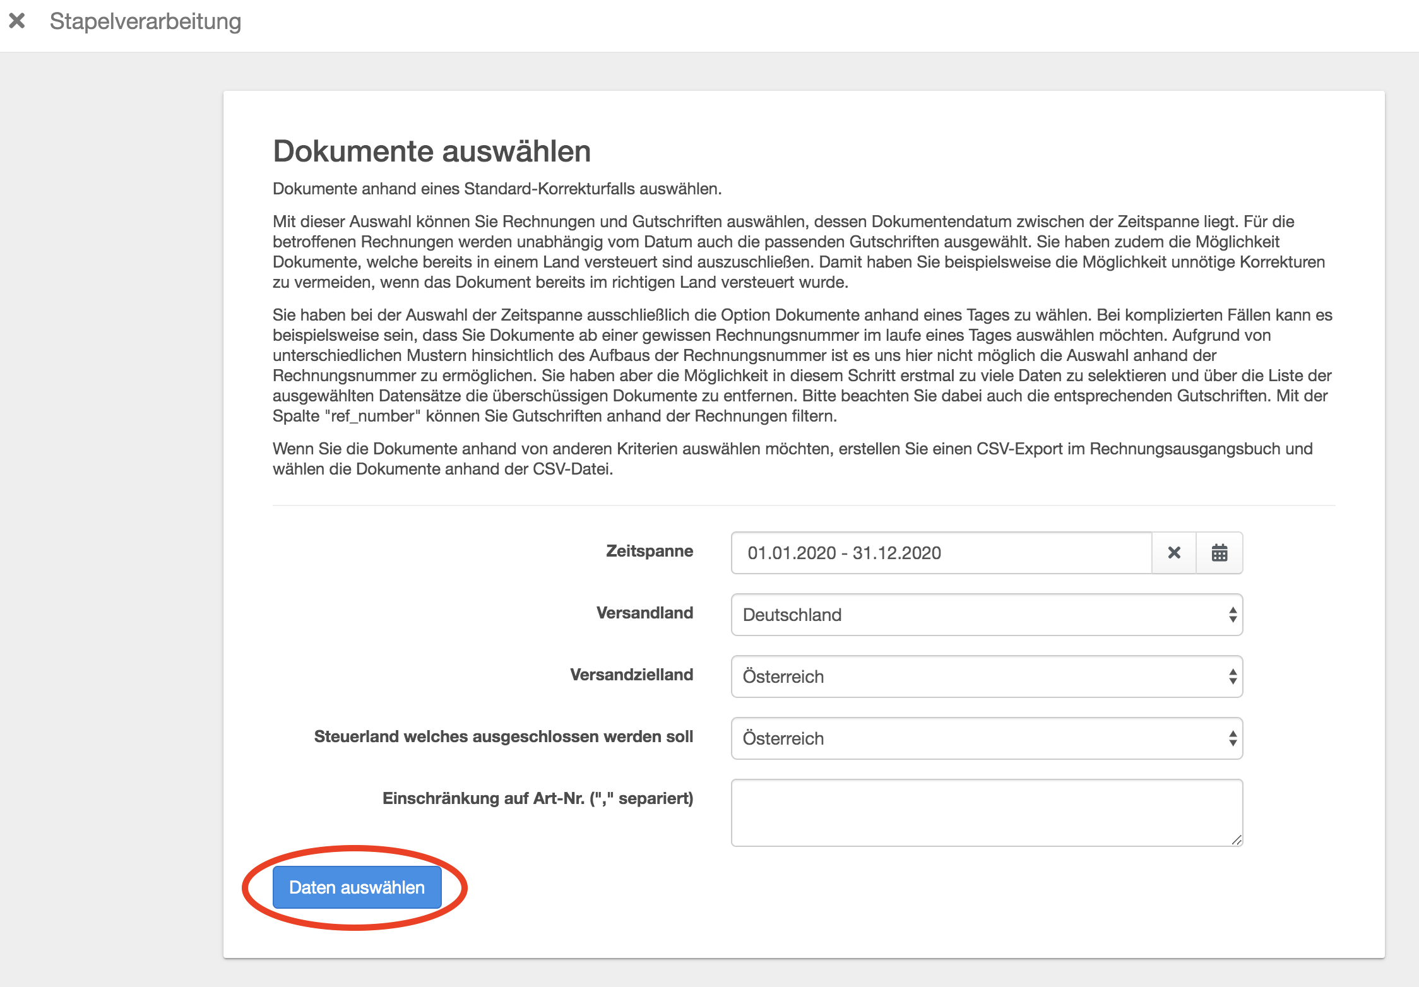Click the Zeitspanne field label
The height and width of the screenshot is (987, 1419).
tap(650, 551)
